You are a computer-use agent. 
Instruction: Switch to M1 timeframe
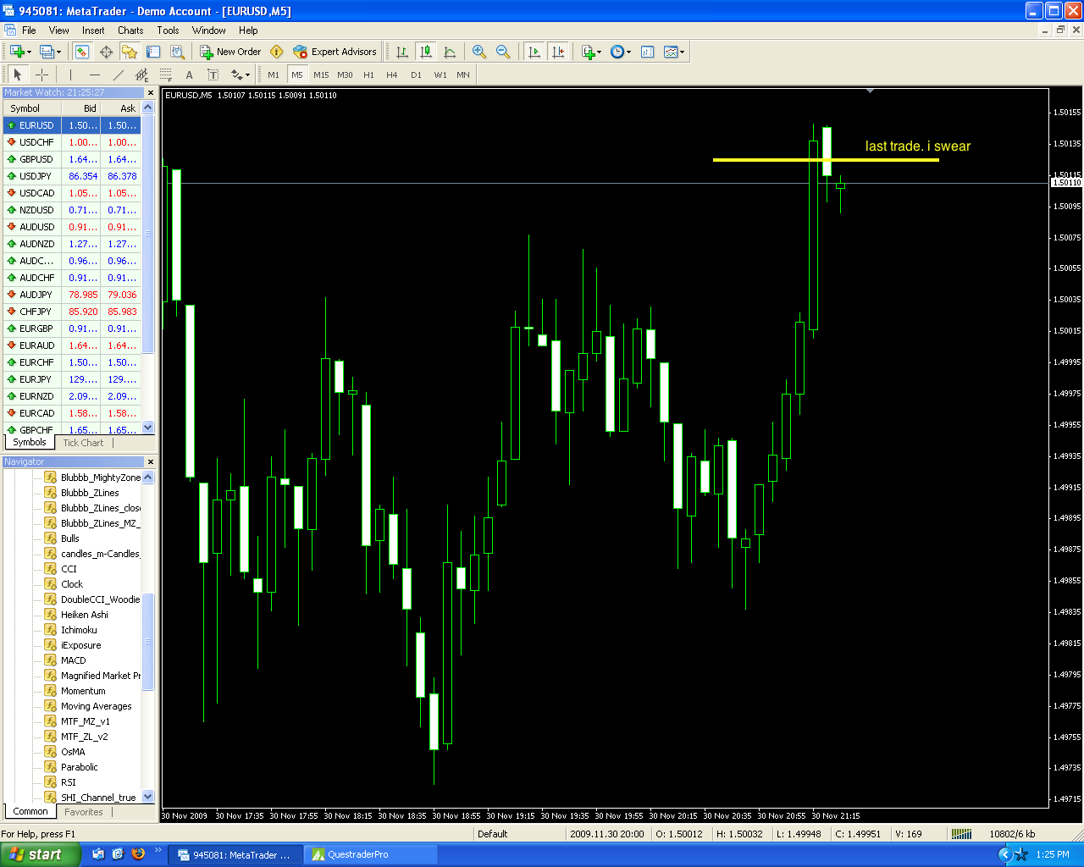[274, 75]
